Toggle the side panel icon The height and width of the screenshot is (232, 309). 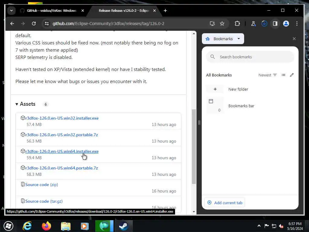click(275, 24)
